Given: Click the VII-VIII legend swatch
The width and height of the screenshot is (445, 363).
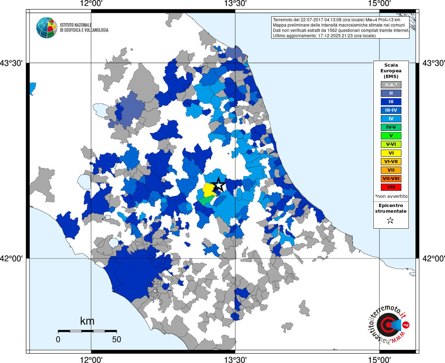Looking at the screenshot, I should [x=391, y=179].
